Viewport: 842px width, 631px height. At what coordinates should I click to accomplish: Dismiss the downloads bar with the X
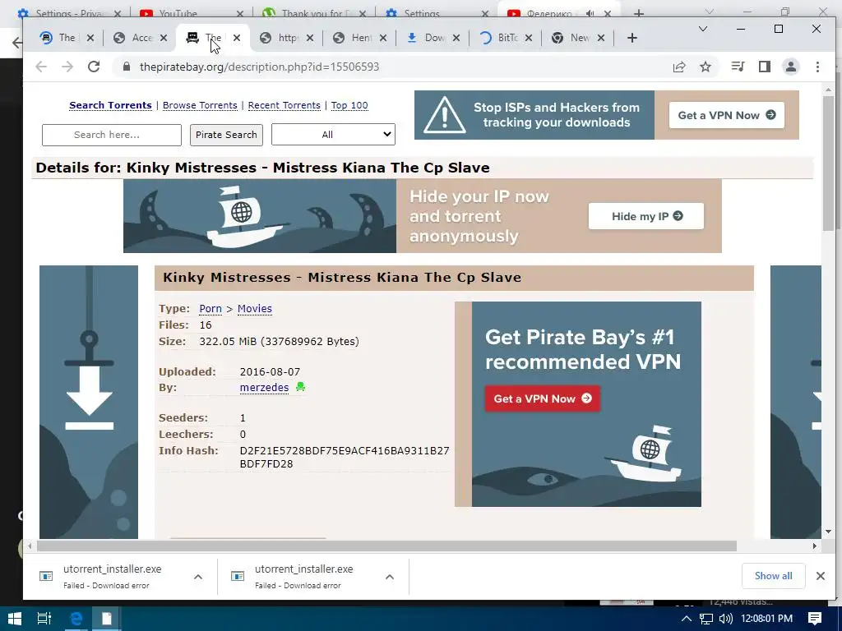(820, 576)
